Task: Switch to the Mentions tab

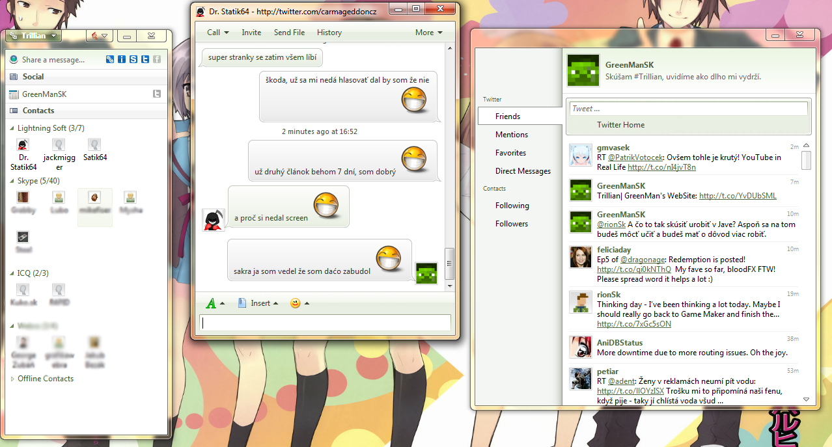Action: 512,135
